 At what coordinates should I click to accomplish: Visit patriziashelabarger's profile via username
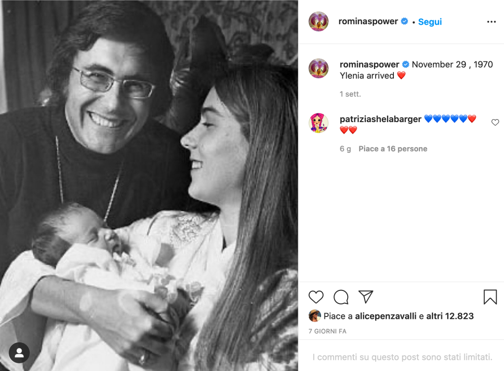(381, 119)
